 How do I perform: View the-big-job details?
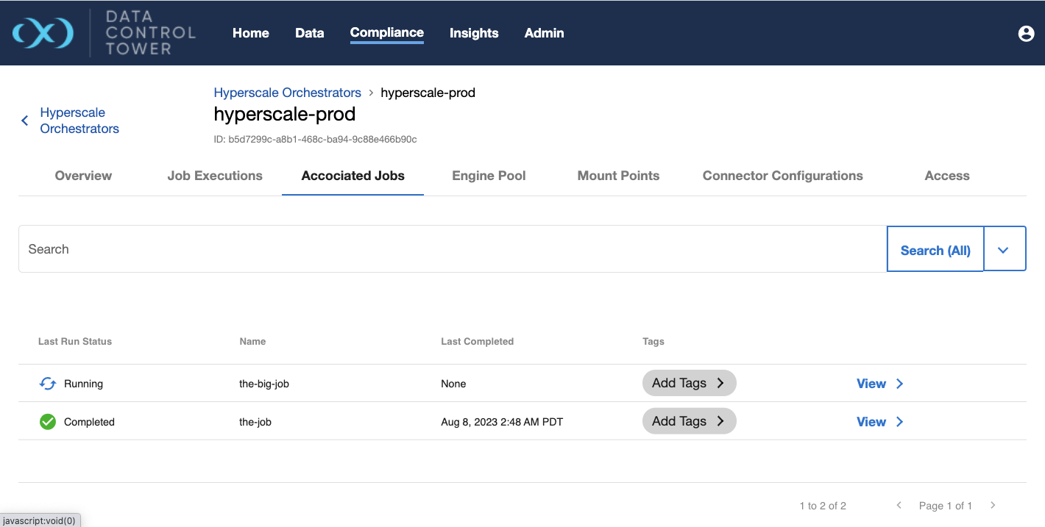tap(879, 384)
